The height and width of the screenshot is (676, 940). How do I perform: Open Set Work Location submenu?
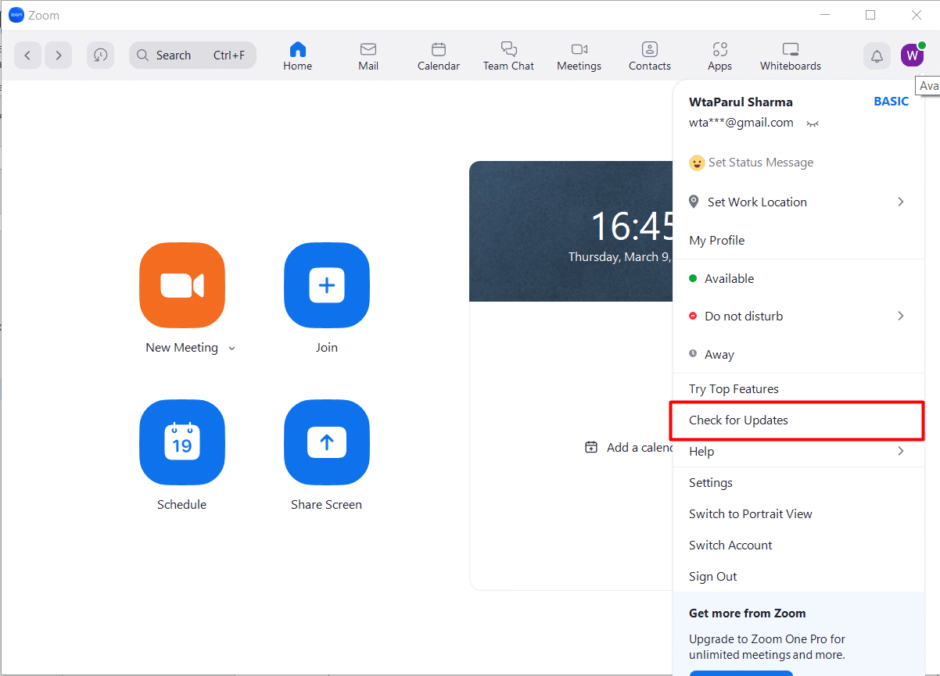point(798,202)
